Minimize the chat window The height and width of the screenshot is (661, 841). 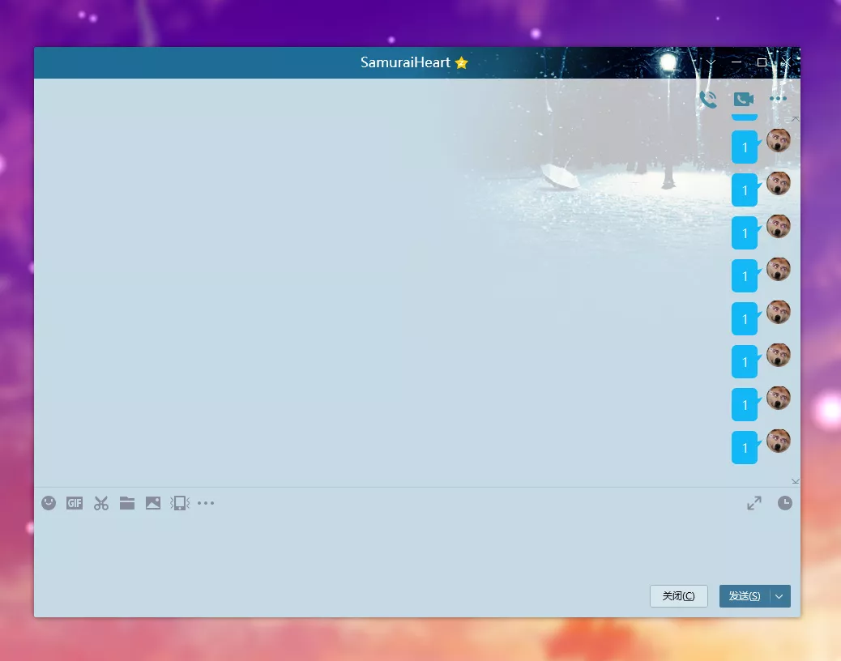736,62
